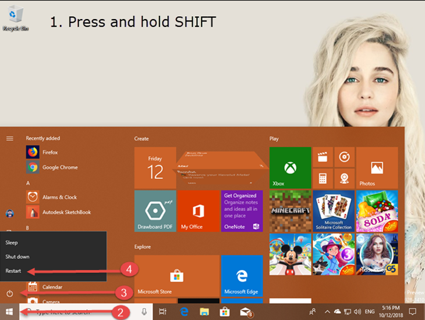Open the Mickey Mouse game tile

[x=291, y=254]
